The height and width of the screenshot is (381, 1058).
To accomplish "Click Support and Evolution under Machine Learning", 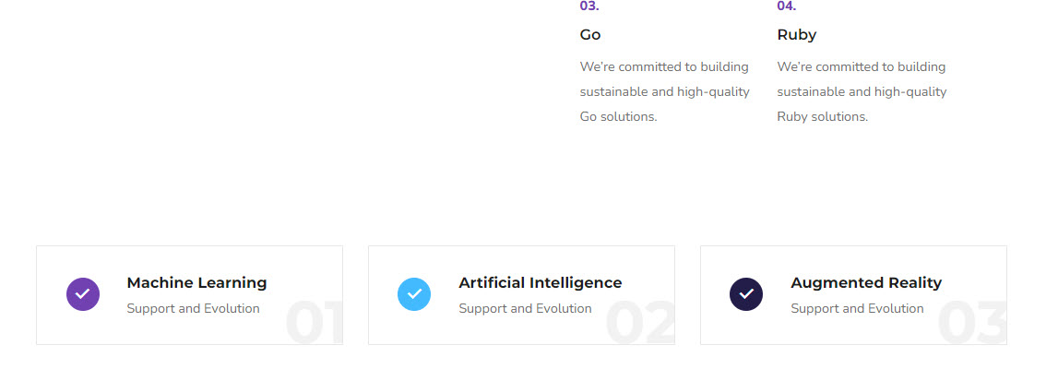I will 193,309.
